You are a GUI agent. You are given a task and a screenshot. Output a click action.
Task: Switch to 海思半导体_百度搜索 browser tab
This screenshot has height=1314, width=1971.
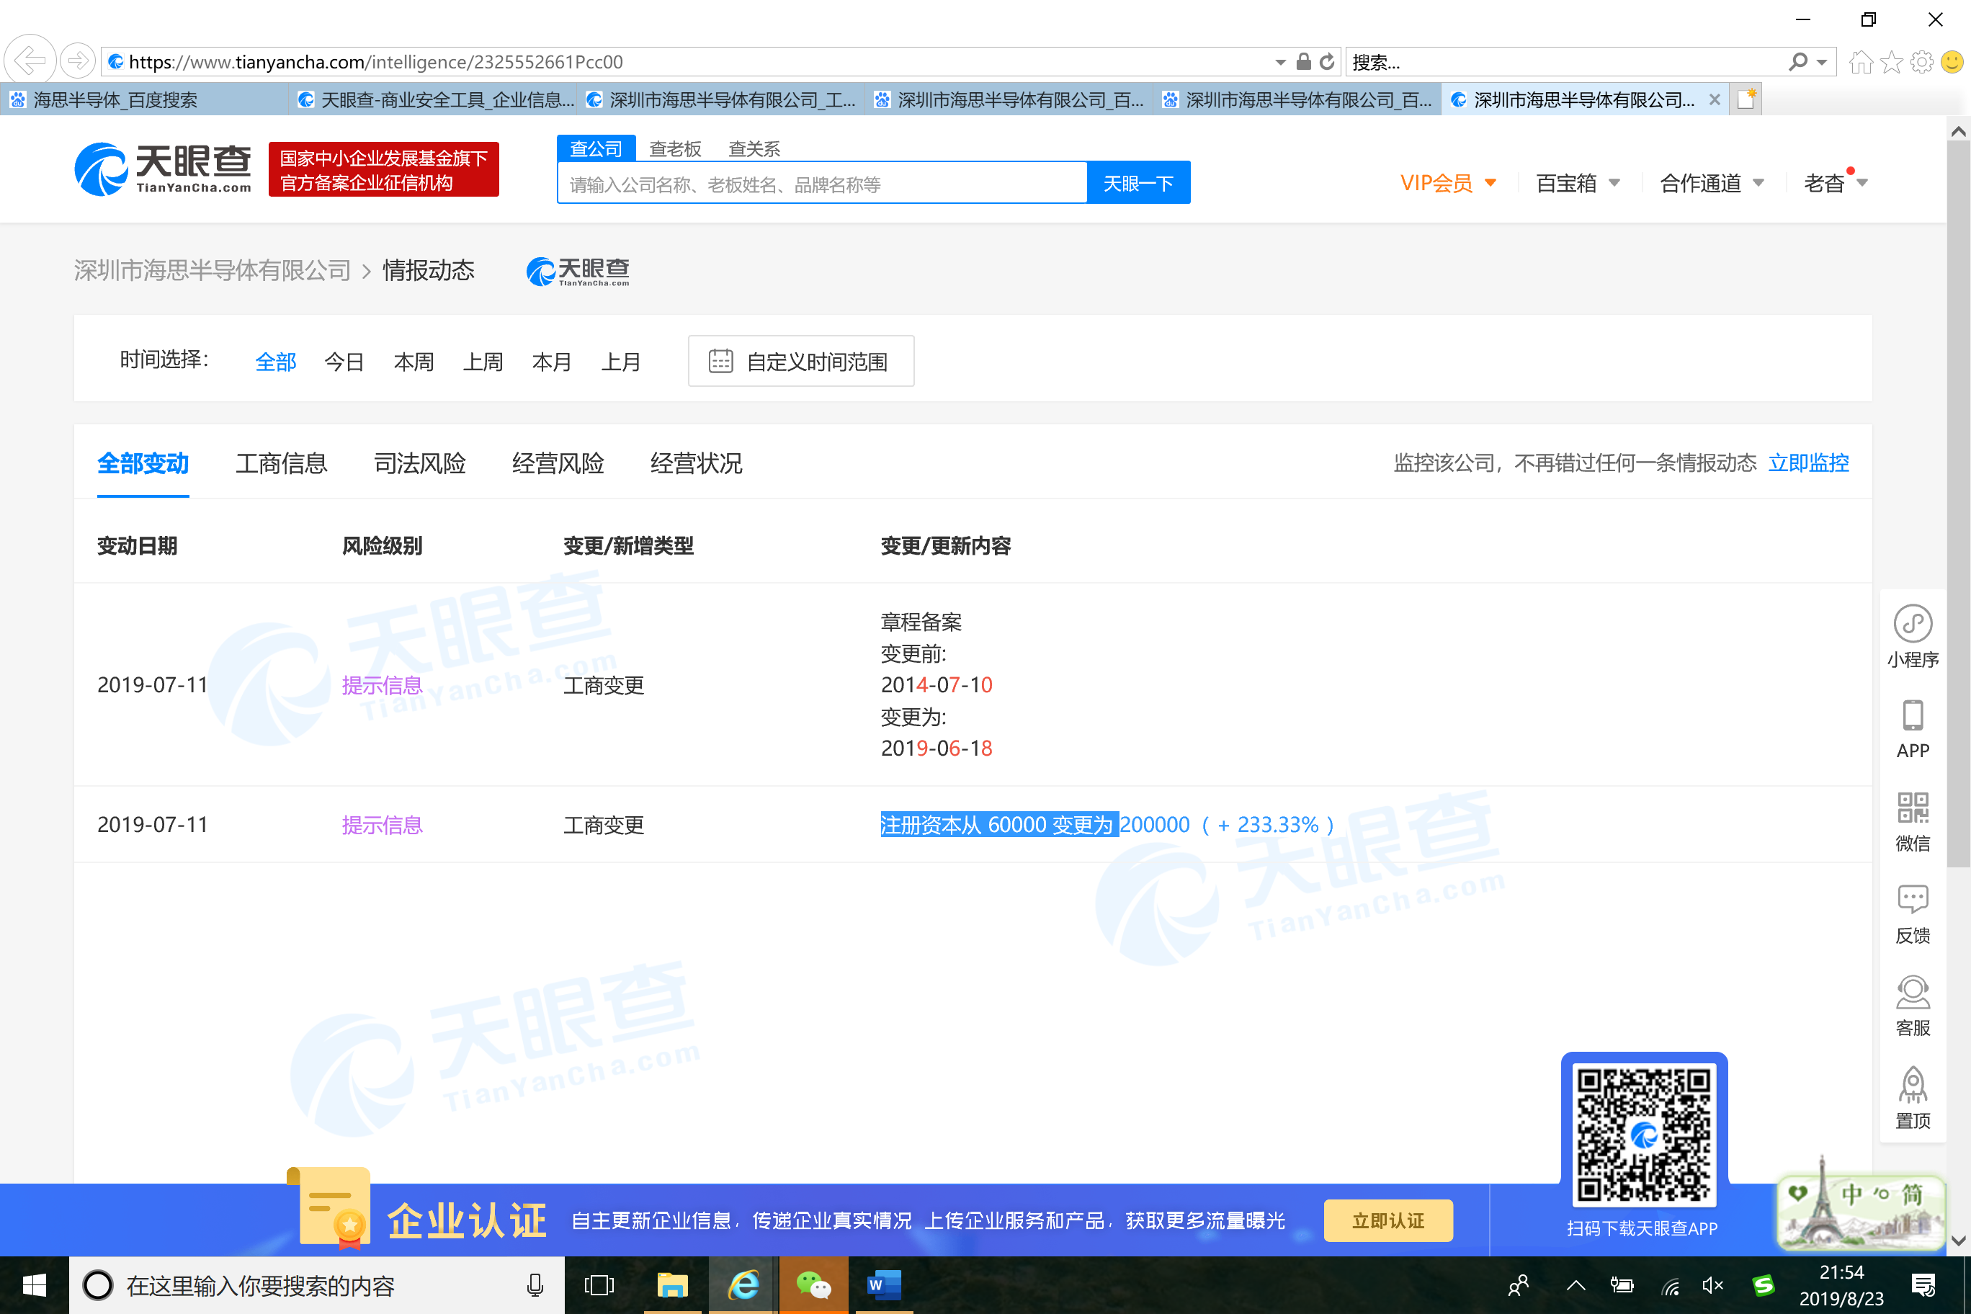[x=144, y=99]
